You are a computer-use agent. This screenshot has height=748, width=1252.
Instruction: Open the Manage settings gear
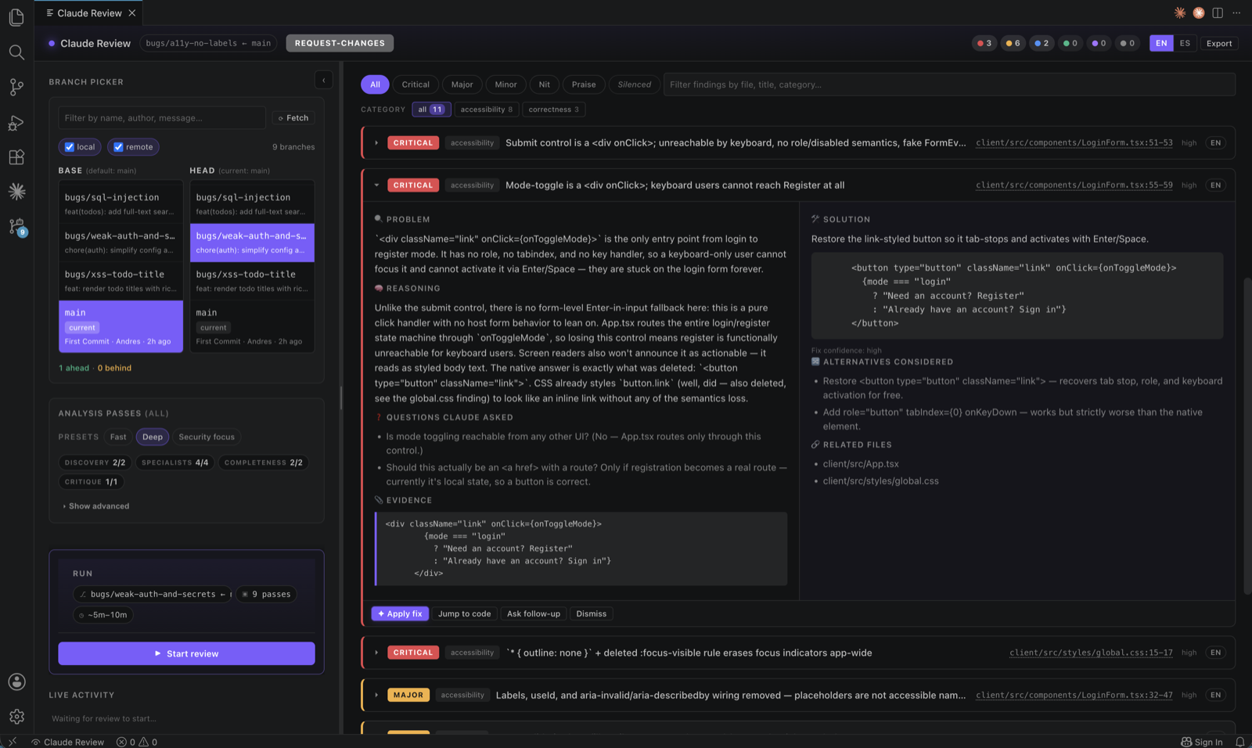16,717
